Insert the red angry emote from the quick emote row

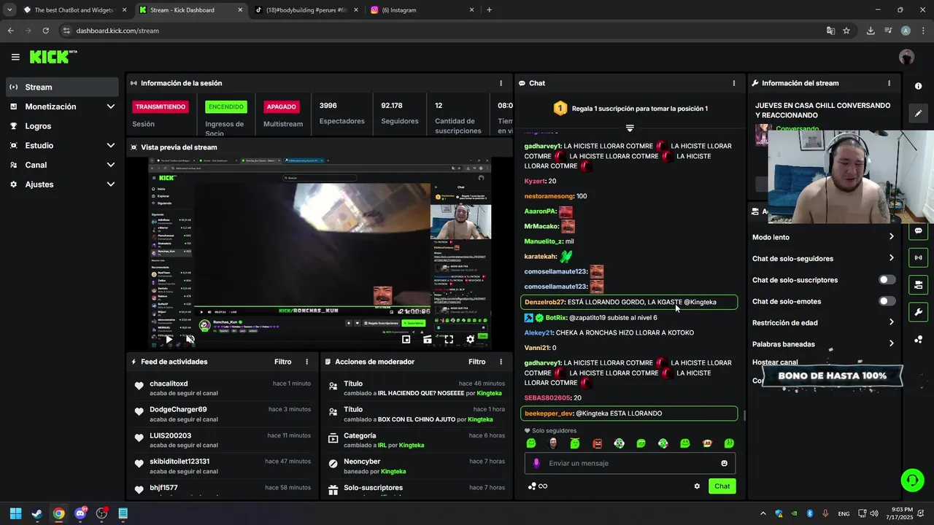click(597, 443)
